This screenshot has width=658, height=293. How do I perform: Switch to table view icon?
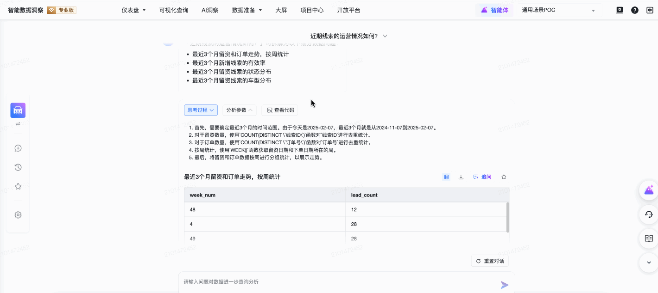[446, 177]
